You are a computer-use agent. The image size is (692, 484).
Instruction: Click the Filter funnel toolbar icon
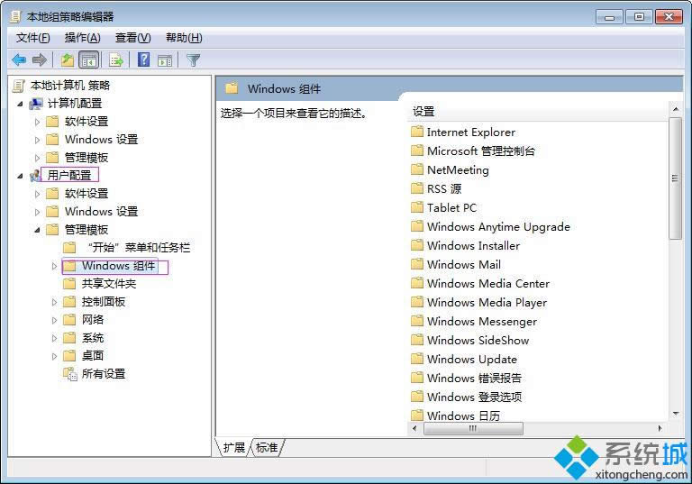point(193,59)
